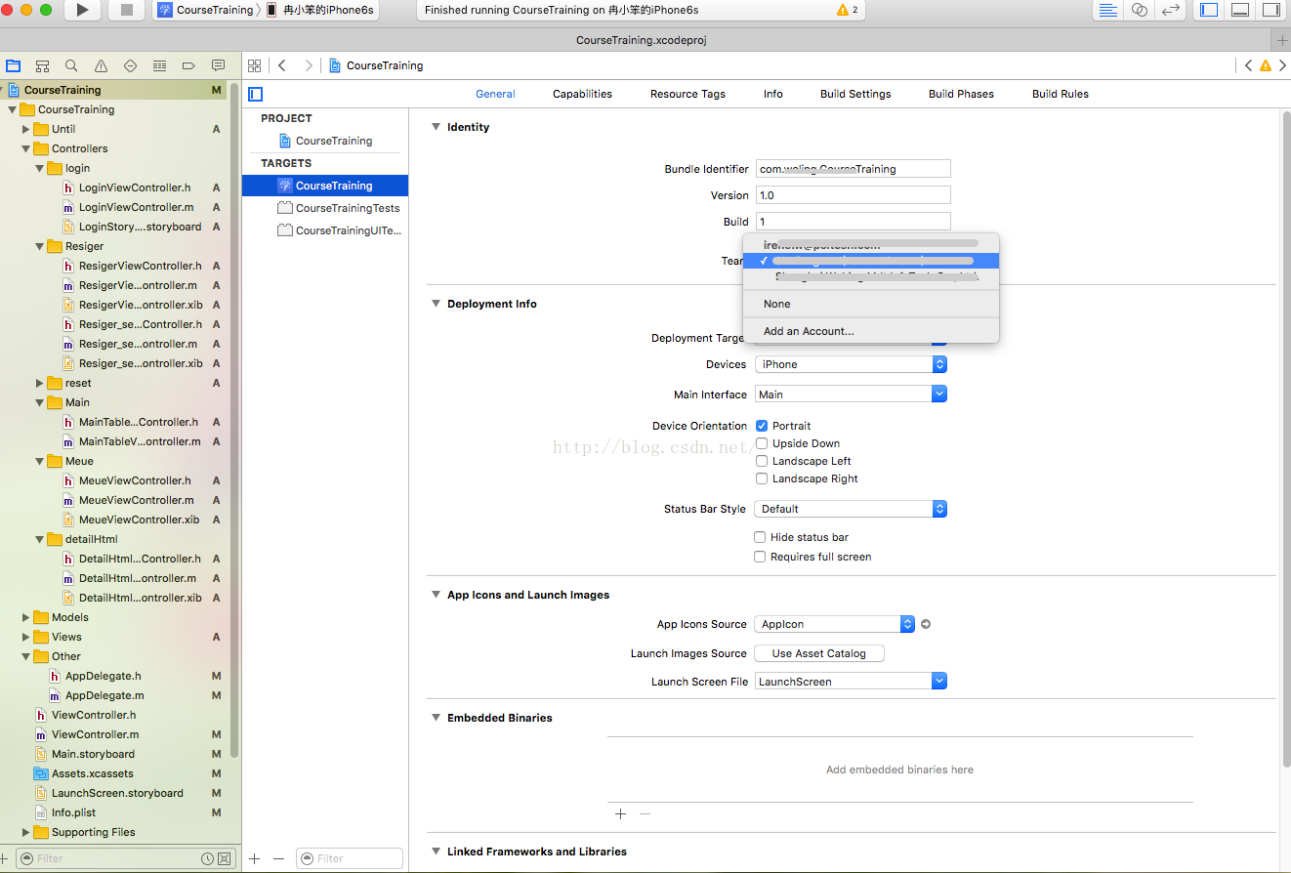Switch to the Build Phases tab
The height and width of the screenshot is (873, 1291).
click(961, 94)
